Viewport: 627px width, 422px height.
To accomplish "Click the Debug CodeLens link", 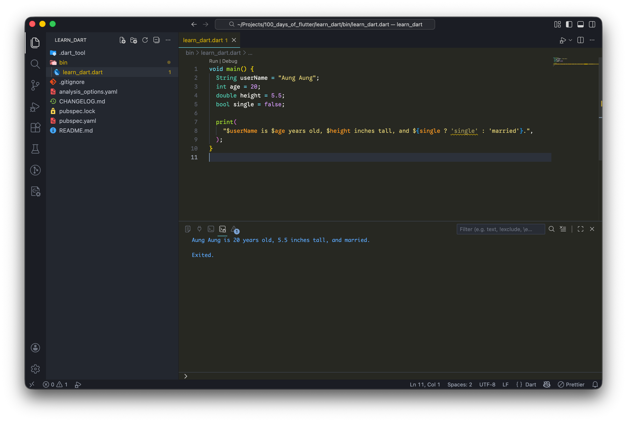I will coord(229,61).
